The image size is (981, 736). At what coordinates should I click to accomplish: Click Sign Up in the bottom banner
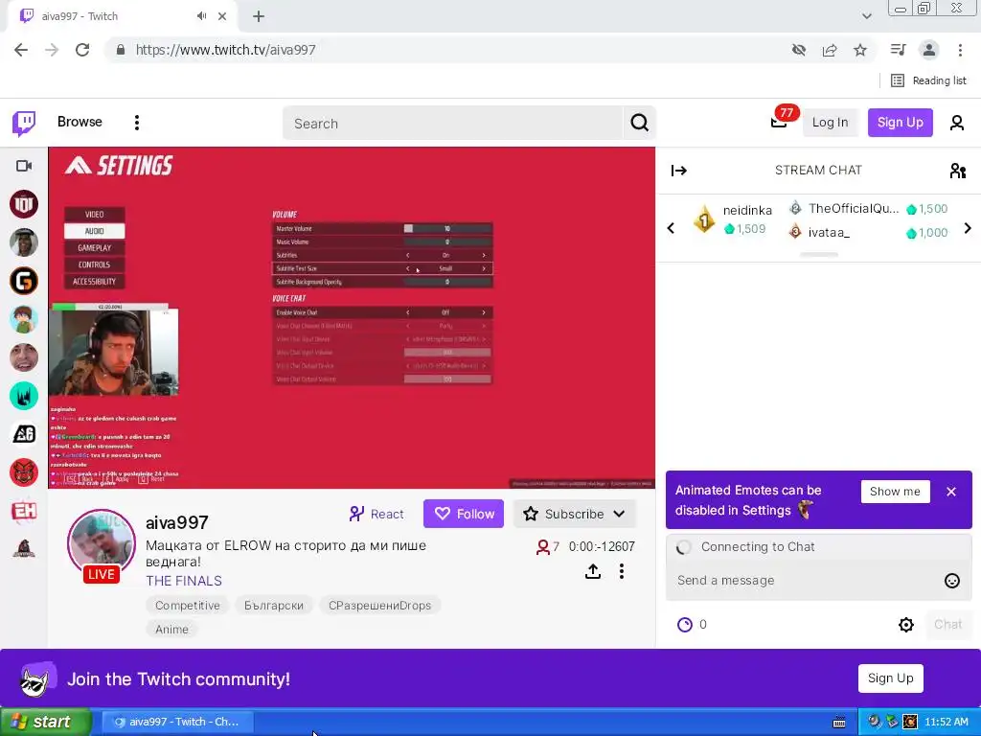(890, 678)
